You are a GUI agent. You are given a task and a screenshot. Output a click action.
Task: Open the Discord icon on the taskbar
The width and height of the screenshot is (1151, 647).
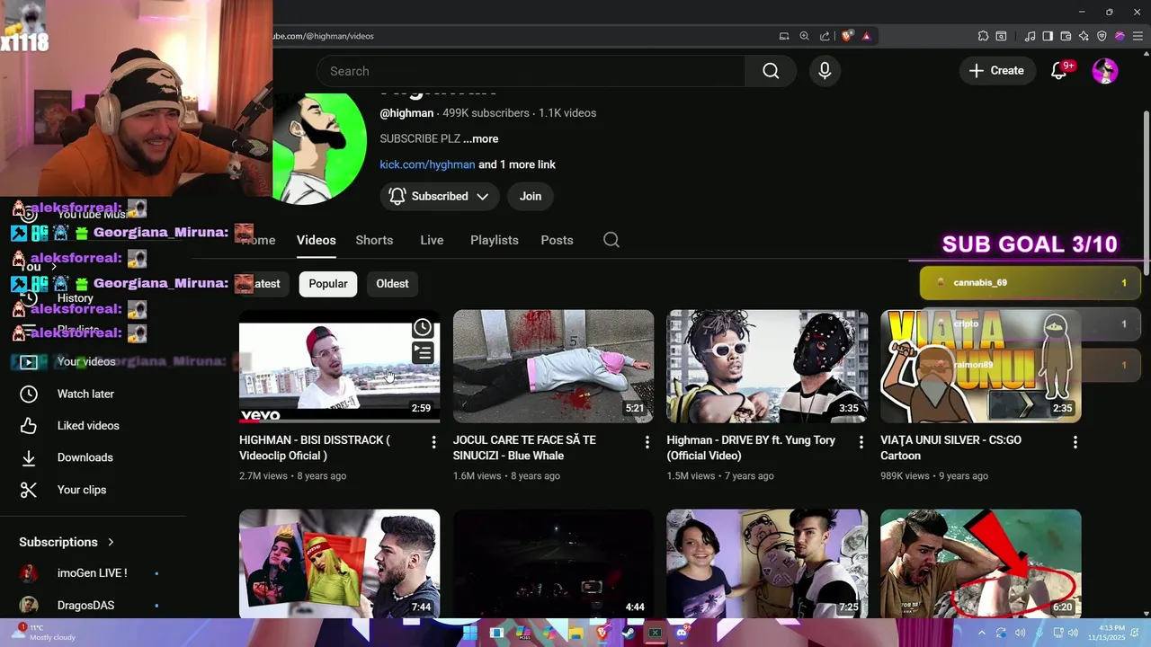pos(681,633)
